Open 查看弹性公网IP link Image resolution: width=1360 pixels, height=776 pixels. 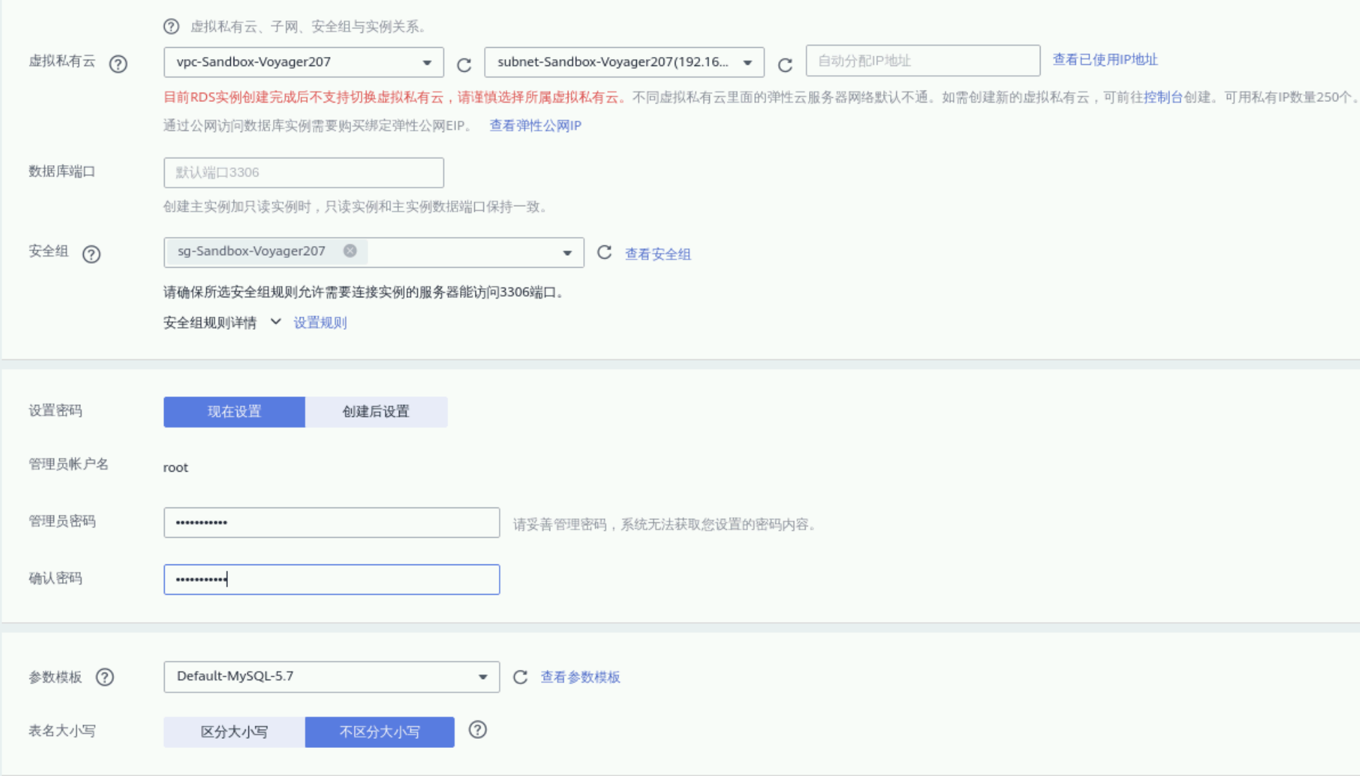click(x=535, y=125)
